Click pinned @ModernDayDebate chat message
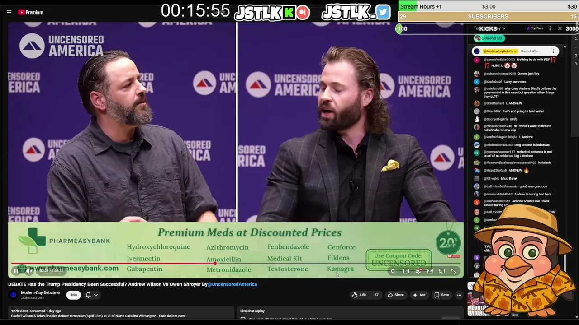The image size is (579, 325). point(515,51)
